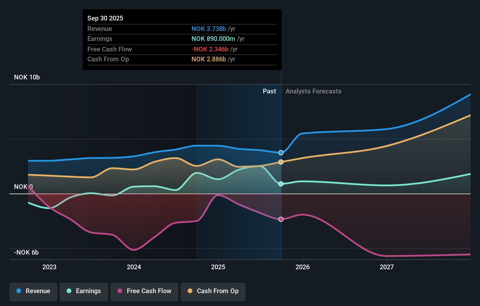Expand the Analysts Forecasts section
Screen dimensions: 480x306
tap(313, 91)
